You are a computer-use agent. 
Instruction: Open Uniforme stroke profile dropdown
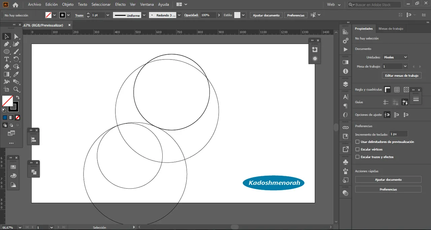[144, 15]
